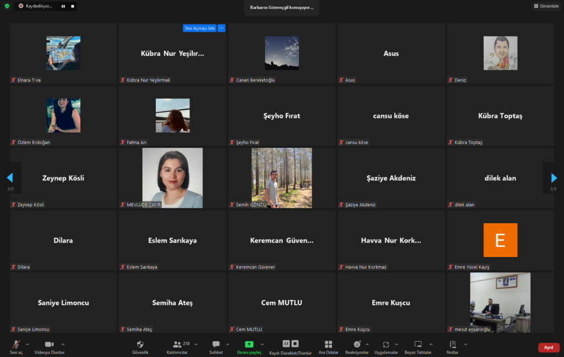Screen dimensions: 564x357
Task: Click the red Ayrıl leave button
Action: click(548, 348)
